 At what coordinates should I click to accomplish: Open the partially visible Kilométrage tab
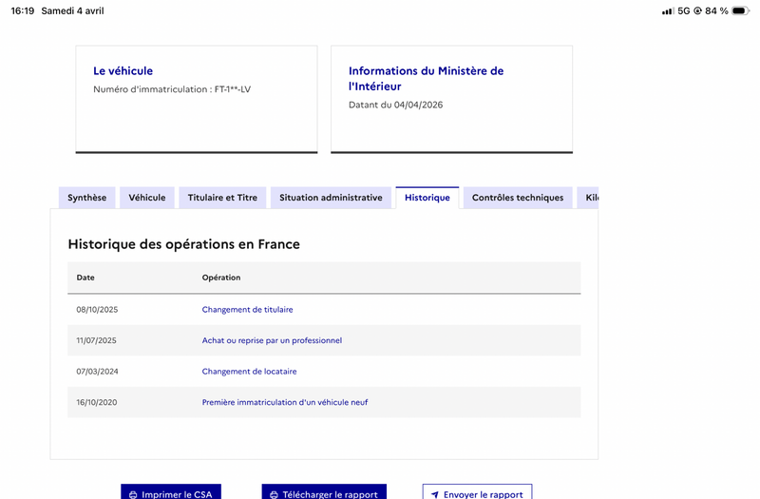[x=588, y=198]
